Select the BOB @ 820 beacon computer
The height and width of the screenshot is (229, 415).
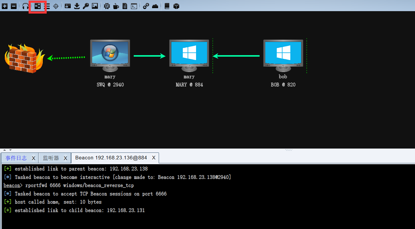tap(283, 55)
